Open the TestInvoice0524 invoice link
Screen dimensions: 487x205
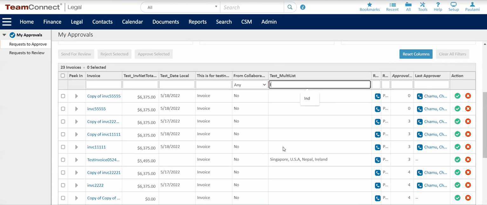[104, 160]
